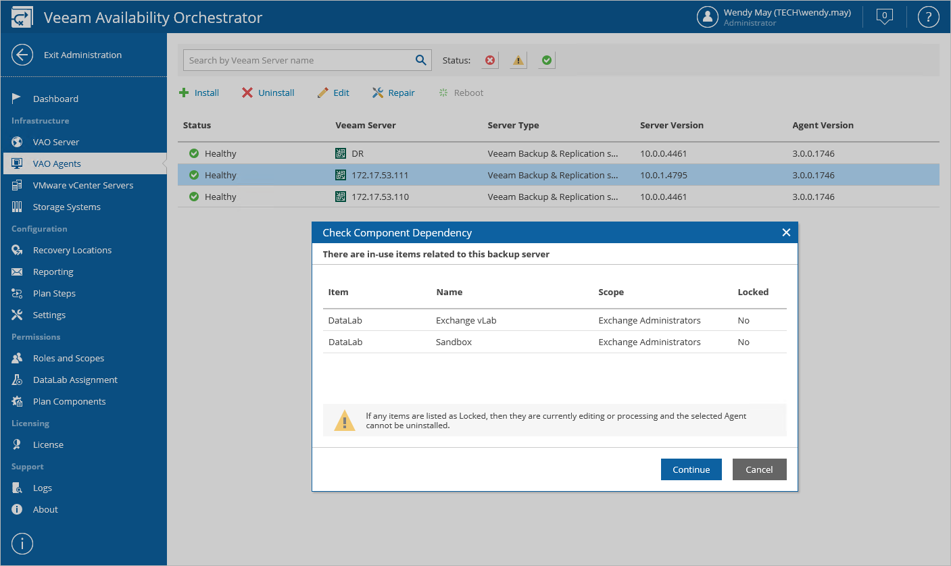Click the Exit Administration back arrow
The height and width of the screenshot is (566, 951).
22,55
